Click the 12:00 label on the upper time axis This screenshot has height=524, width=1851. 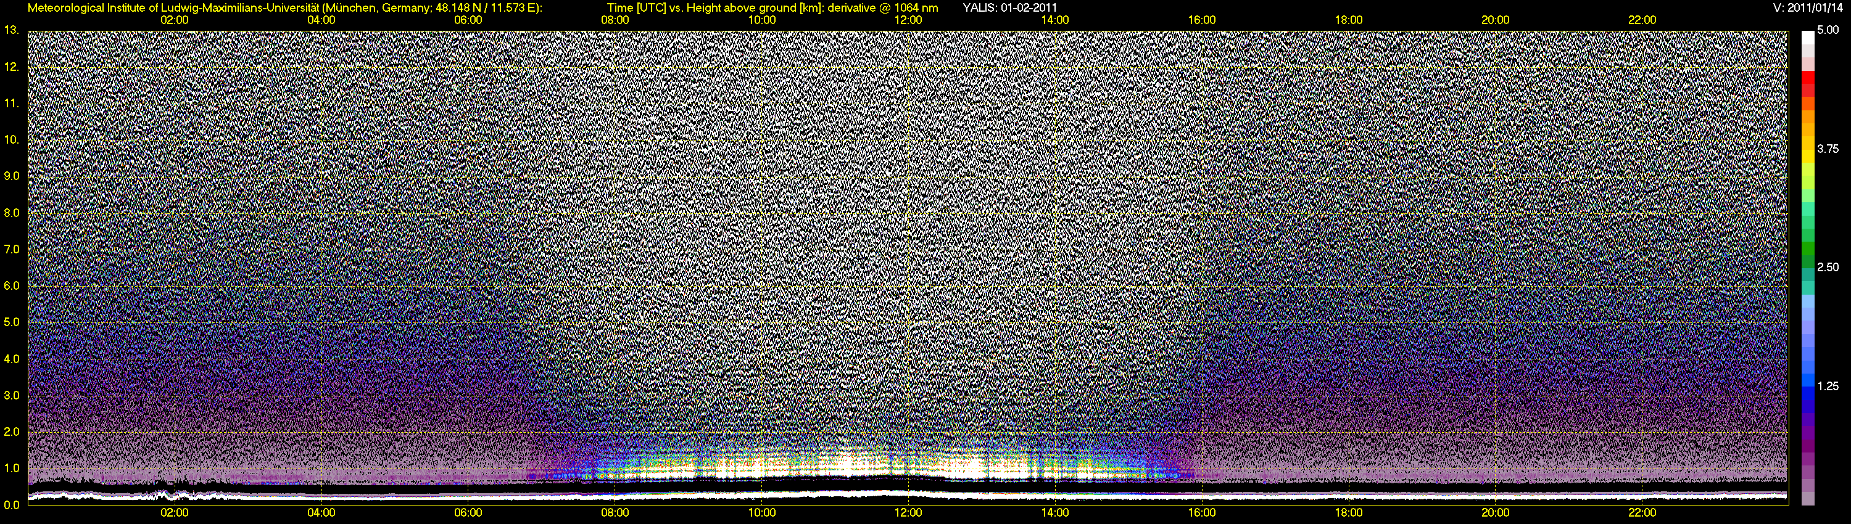(x=909, y=20)
